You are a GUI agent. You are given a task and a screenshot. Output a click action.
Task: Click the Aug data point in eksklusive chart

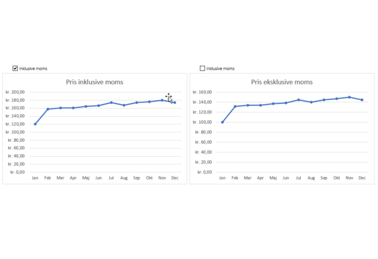pos(311,102)
